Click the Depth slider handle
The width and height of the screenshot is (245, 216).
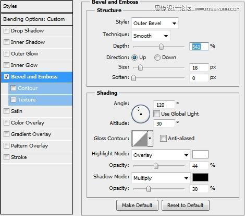pyautogui.click(x=161, y=47)
